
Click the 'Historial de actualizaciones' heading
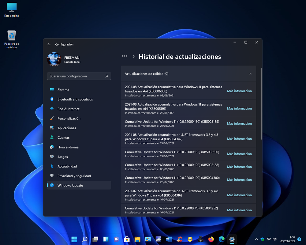tap(180, 56)
